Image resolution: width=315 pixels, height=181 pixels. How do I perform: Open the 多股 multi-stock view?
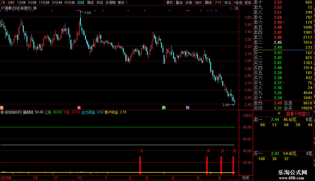pos(189,3)
